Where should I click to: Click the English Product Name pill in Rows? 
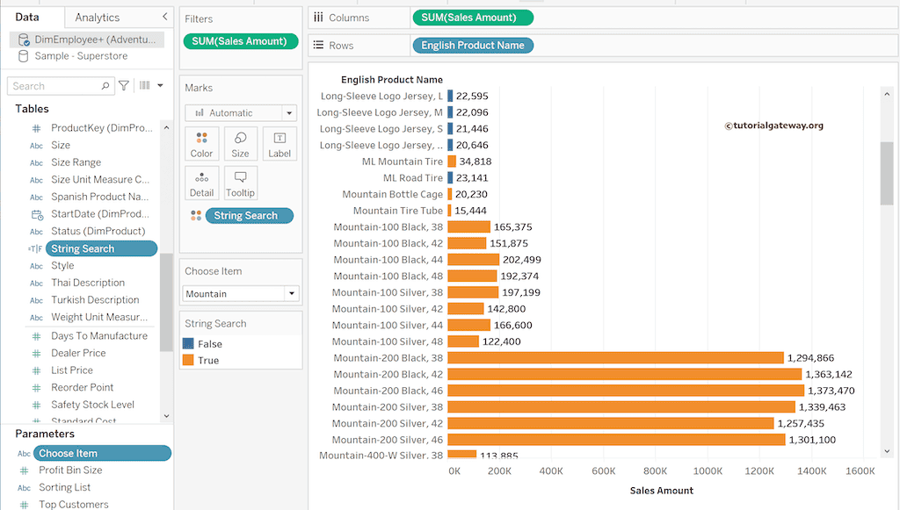[x=473, y=45]
